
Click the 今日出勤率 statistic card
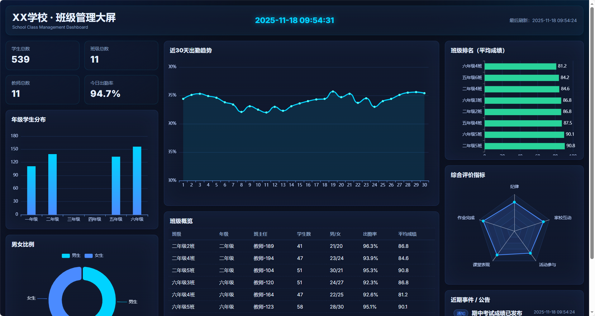(x=121, y=90)
